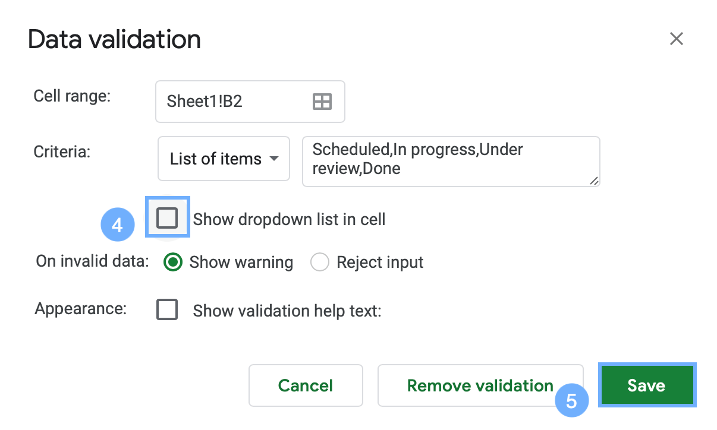The width and height of the screenshot is (717, 430).
Task: Click the Data validation dialog title
Action: (114, 39)
